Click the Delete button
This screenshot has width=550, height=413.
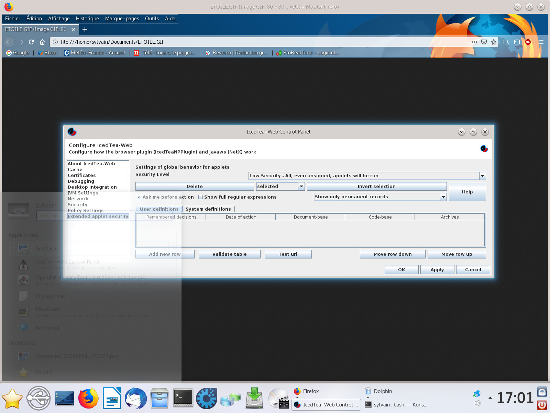pyautogui.click(x=195, y=187)
